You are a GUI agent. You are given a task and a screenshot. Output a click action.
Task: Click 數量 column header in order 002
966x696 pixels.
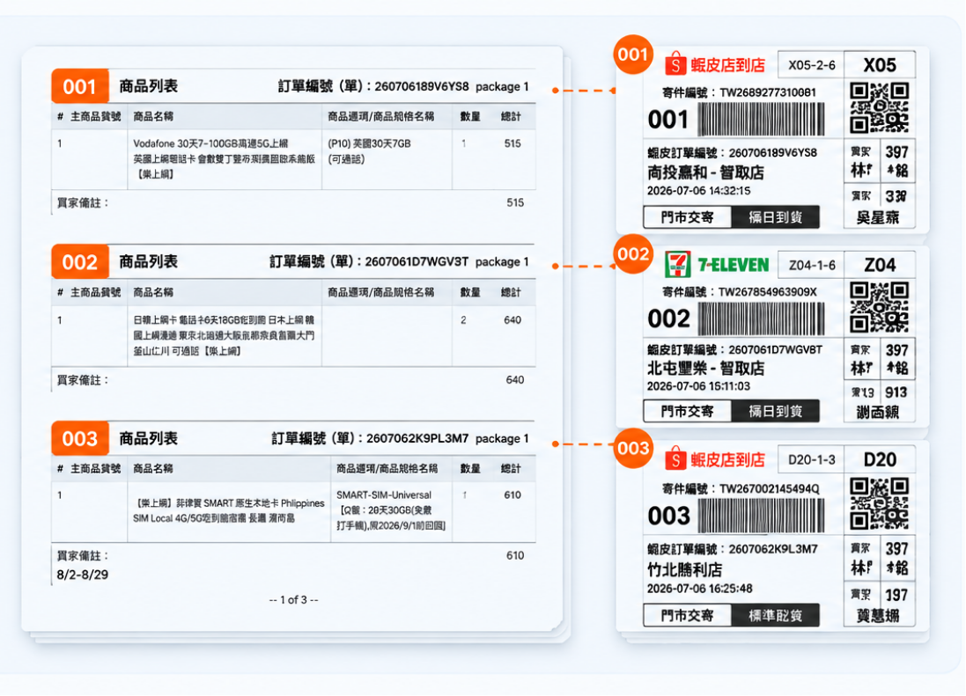click(x=470, y=292)
